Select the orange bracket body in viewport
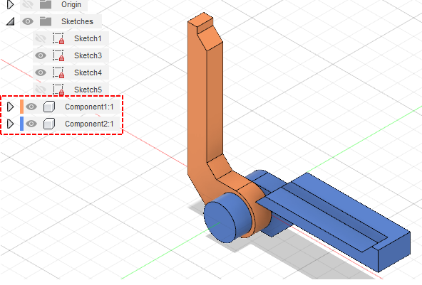 click(197, 107)
